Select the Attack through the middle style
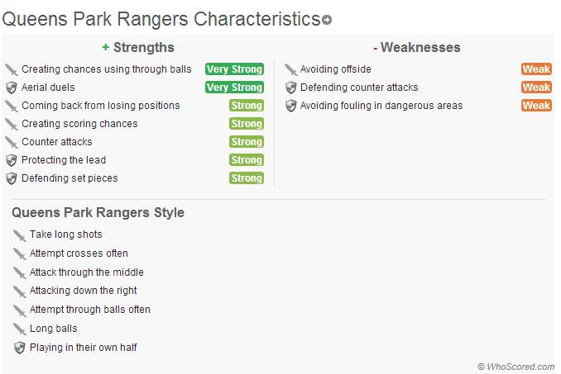This screenshot has height=374, width=561. pyautogui.click(x=87, y=272)
